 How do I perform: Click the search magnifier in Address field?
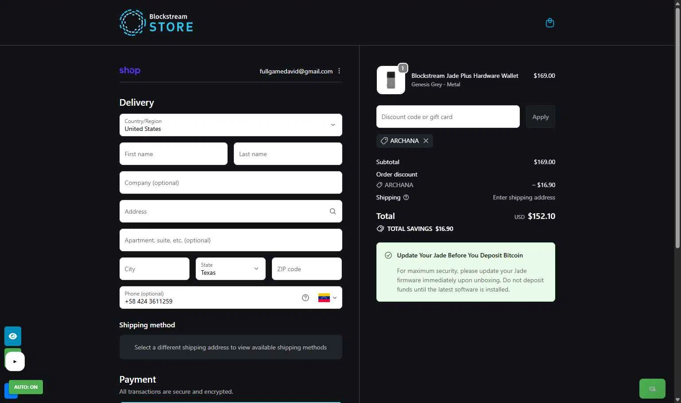[333, 211]
